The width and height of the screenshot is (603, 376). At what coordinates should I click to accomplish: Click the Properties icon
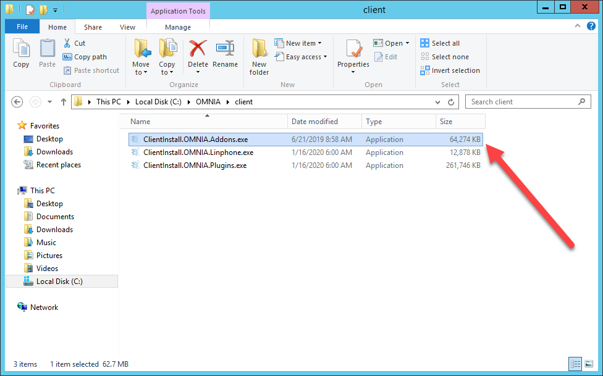pyautogui.click(x=353, y=48)
